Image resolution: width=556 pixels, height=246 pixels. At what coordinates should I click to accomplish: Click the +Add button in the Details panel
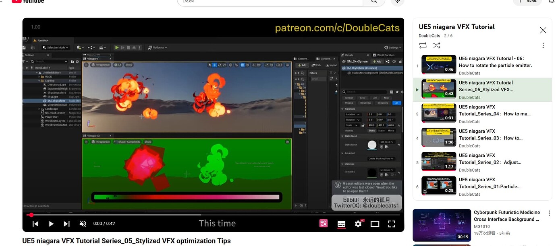tap(377, 61)
